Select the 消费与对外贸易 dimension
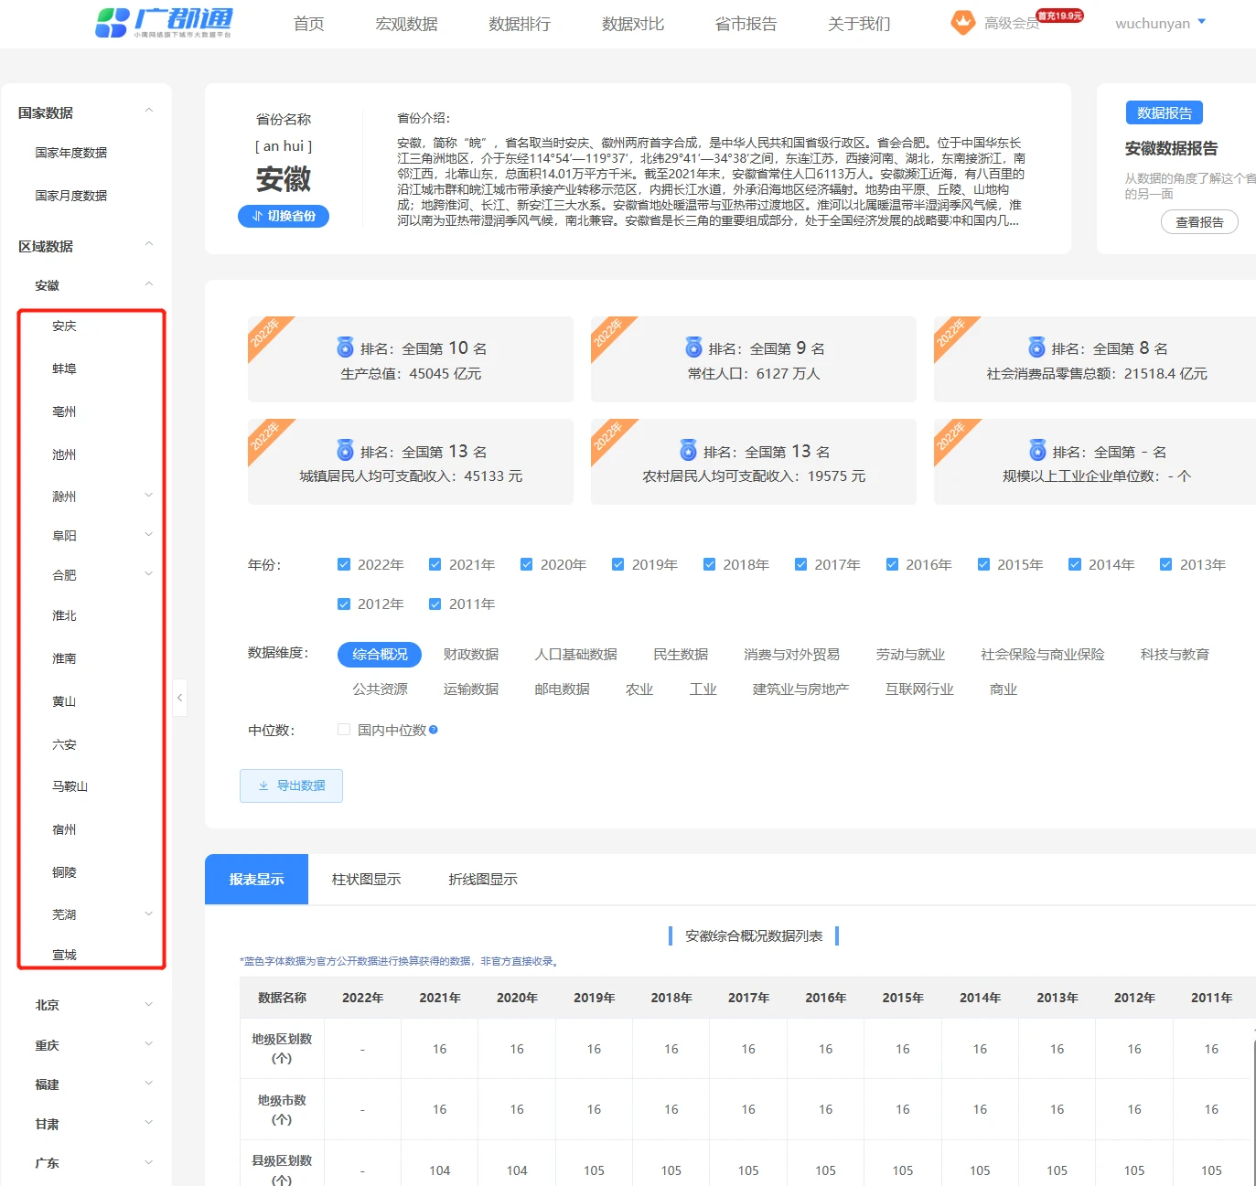Screen dimensions: 1256x1186 (x=792, y=654)
